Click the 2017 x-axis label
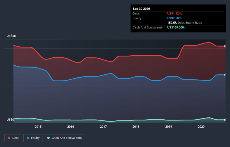230x147 pixels. 103,127
